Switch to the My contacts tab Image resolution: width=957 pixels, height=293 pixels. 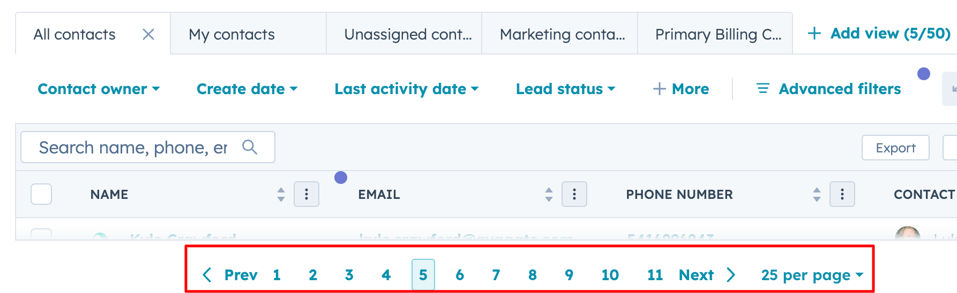(231, 35)
